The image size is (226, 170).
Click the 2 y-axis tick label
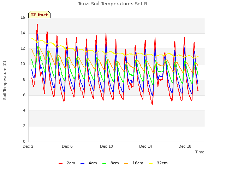point(24,126)
